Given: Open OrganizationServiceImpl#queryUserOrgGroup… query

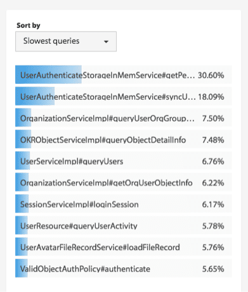Looking at the screenshot, I should pos(124,118).
